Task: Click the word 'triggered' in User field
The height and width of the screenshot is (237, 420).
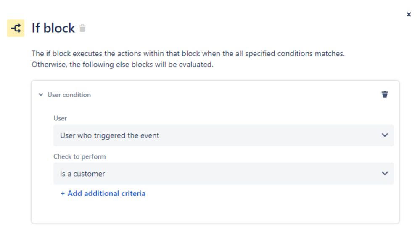Action: 110,136
